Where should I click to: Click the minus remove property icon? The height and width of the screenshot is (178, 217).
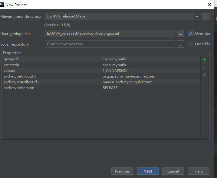pos(204,67)
